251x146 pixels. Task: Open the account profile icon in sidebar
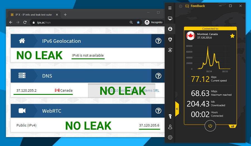point(170,127)
